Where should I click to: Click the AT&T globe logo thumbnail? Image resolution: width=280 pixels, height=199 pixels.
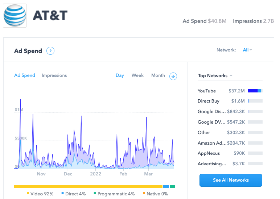click(15, 16)
